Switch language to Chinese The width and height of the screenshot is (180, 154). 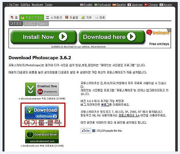(x=153, y=5)
